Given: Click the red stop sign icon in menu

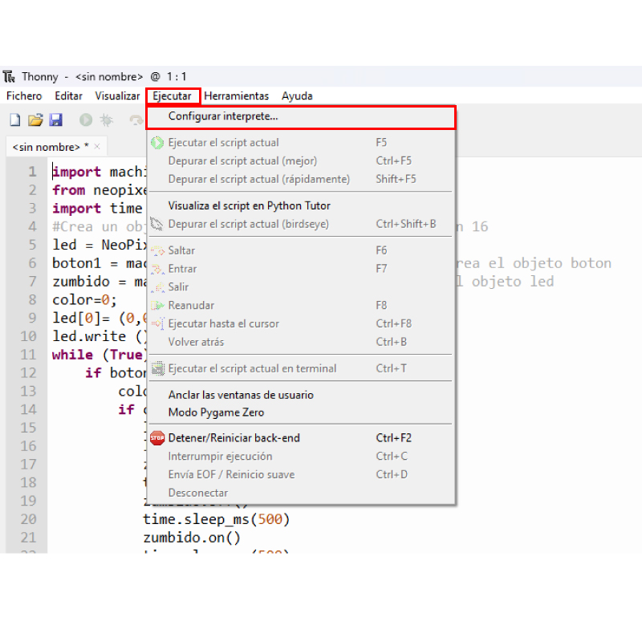Looking at the screenshot, I should pyautogui.click(x=157, y=438).
